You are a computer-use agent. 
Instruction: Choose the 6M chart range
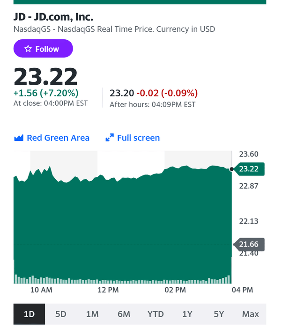(124, 314)
